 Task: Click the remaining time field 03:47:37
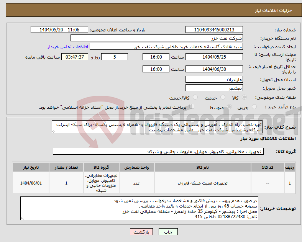tap(75, 57)
